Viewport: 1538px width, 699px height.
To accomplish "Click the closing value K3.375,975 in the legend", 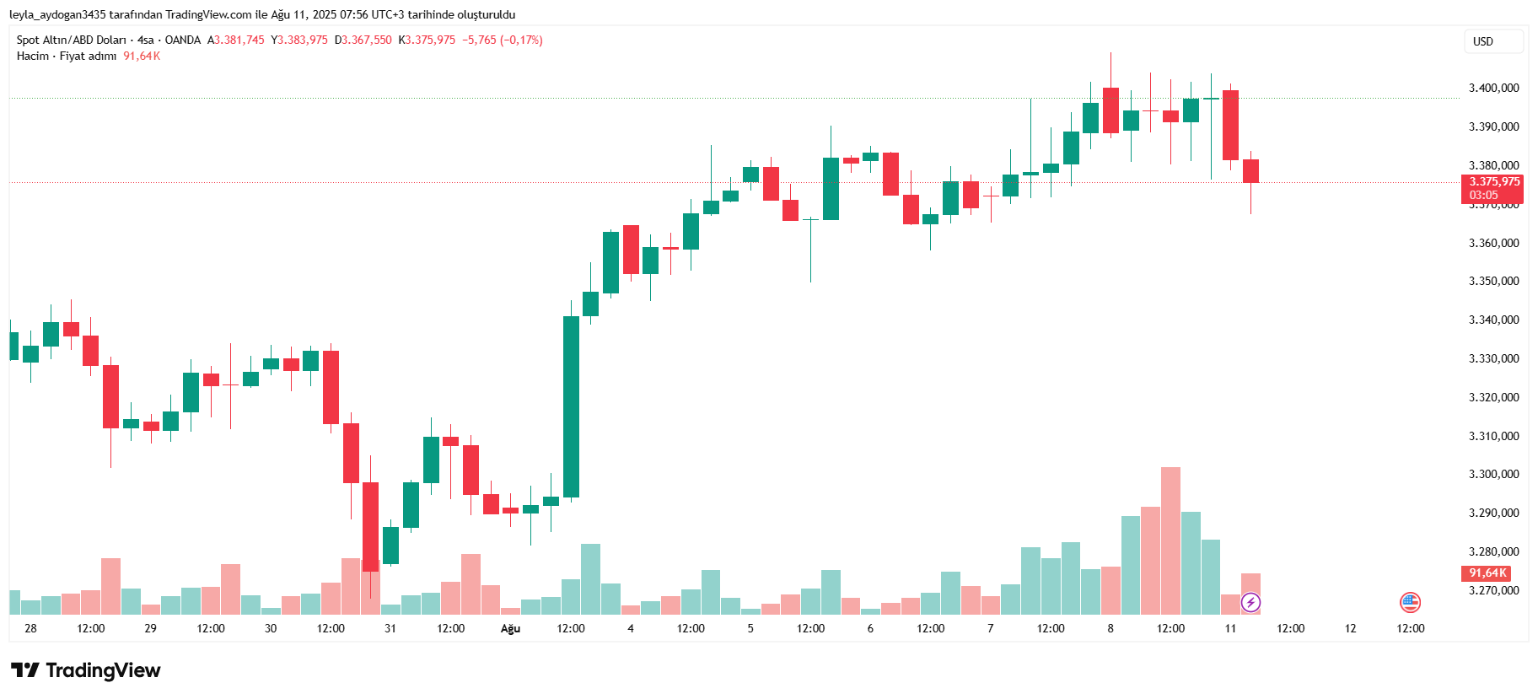I will [428, 40].
